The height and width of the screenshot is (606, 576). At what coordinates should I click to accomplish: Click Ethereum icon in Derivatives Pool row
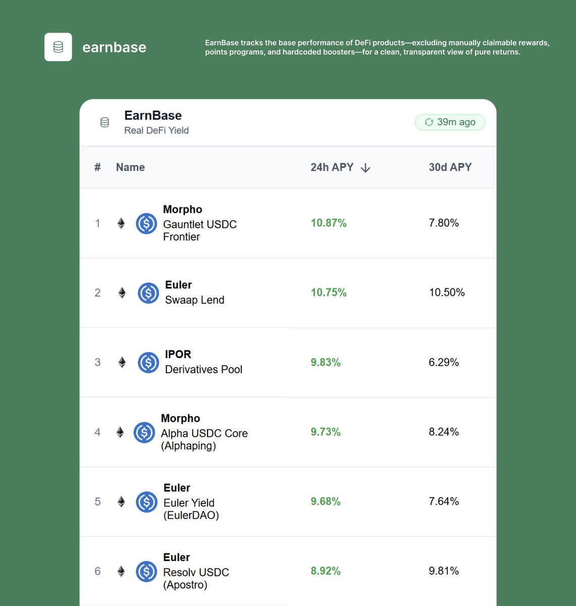click(x=122, y=363)
